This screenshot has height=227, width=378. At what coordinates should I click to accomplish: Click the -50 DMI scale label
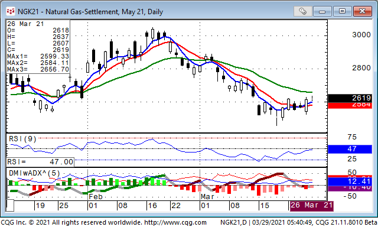(x=350, y=196)
